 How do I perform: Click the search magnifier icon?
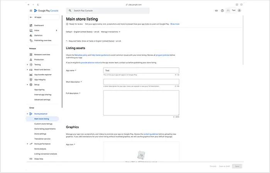70,11
